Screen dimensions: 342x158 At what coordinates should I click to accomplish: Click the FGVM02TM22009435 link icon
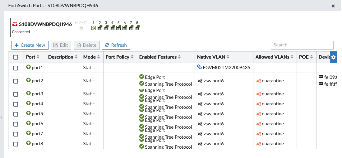(199, 67)
